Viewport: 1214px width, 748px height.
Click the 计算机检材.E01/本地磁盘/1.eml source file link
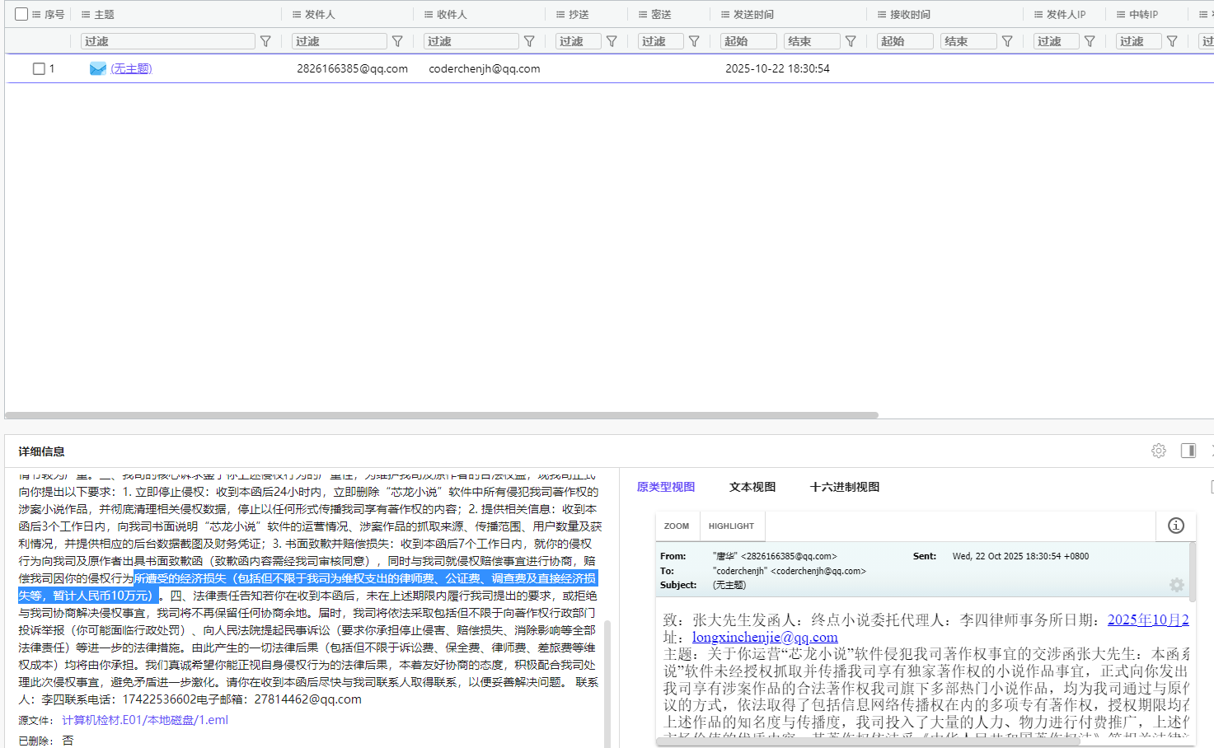click(146, 719)
